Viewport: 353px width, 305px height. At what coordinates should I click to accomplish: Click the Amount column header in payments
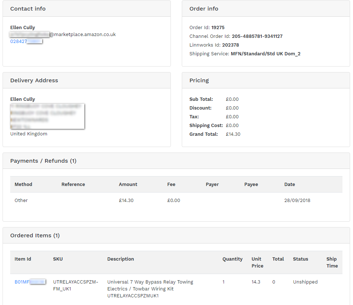click(128, 185)
